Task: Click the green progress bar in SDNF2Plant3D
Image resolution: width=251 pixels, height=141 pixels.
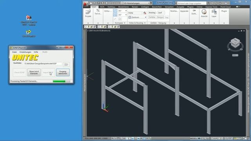Action: pos(61,81)
